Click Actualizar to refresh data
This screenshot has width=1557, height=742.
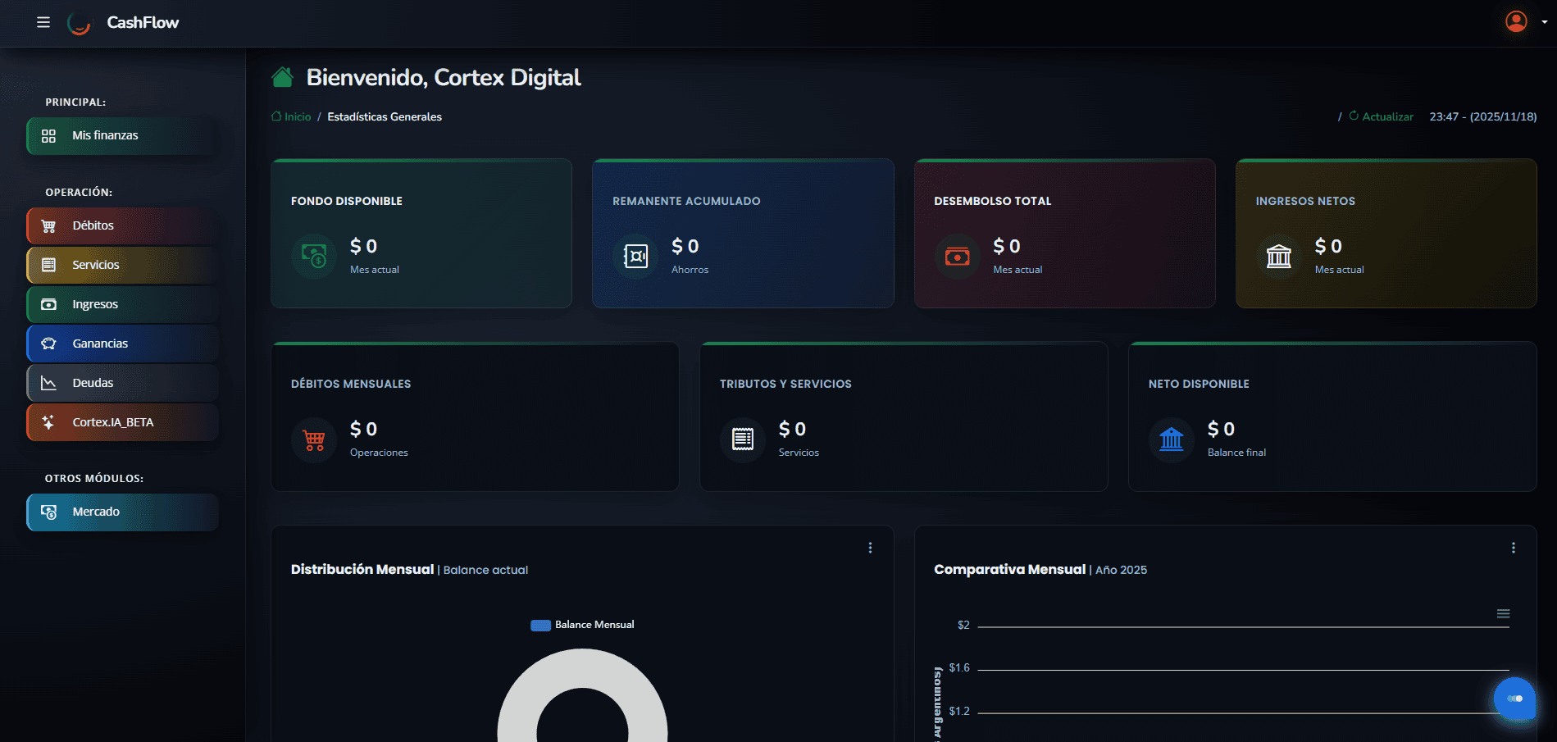(1386, 117)
